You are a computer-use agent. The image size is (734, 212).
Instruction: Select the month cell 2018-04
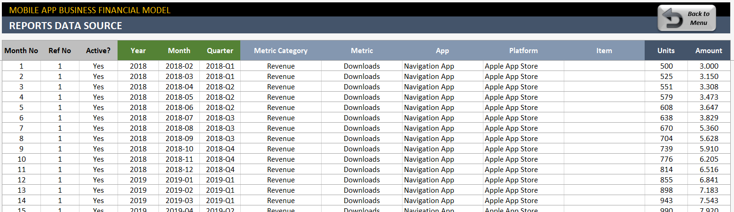179,87
